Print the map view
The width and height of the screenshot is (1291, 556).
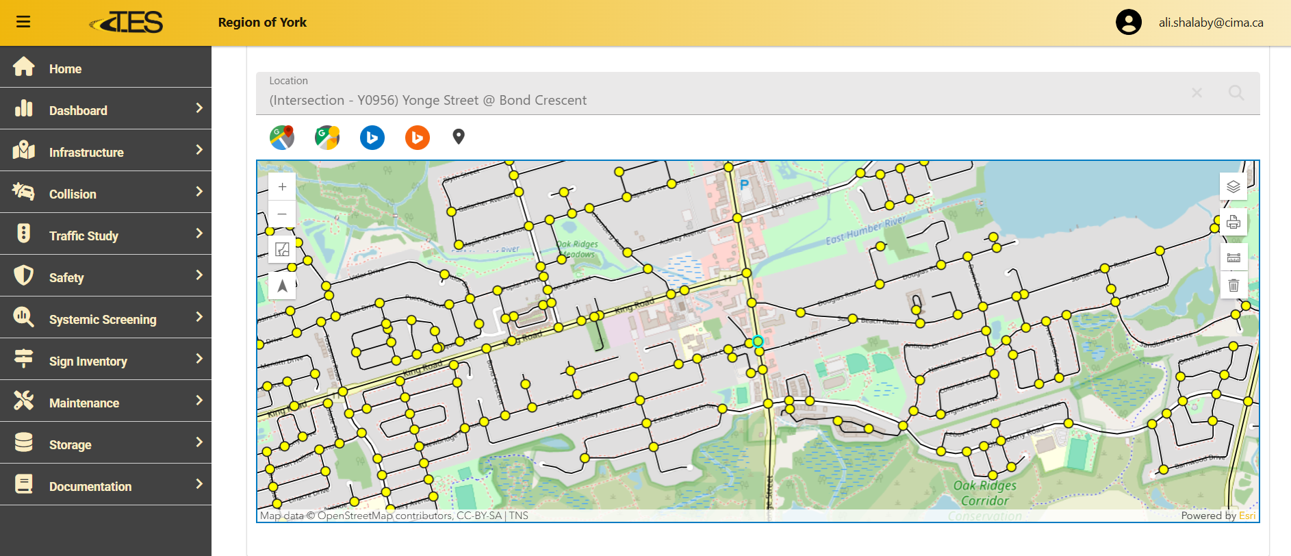click(x=1234, y=222)
